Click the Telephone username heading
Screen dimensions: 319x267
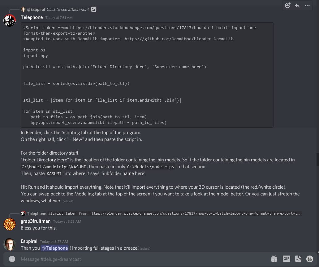pos(32,17)
